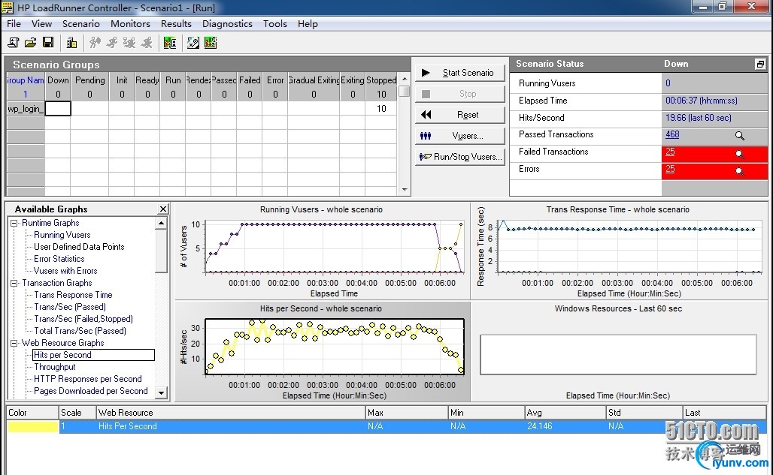
Task: Click the magnifier icon in the red Errors row
Action: click(739, 170)
